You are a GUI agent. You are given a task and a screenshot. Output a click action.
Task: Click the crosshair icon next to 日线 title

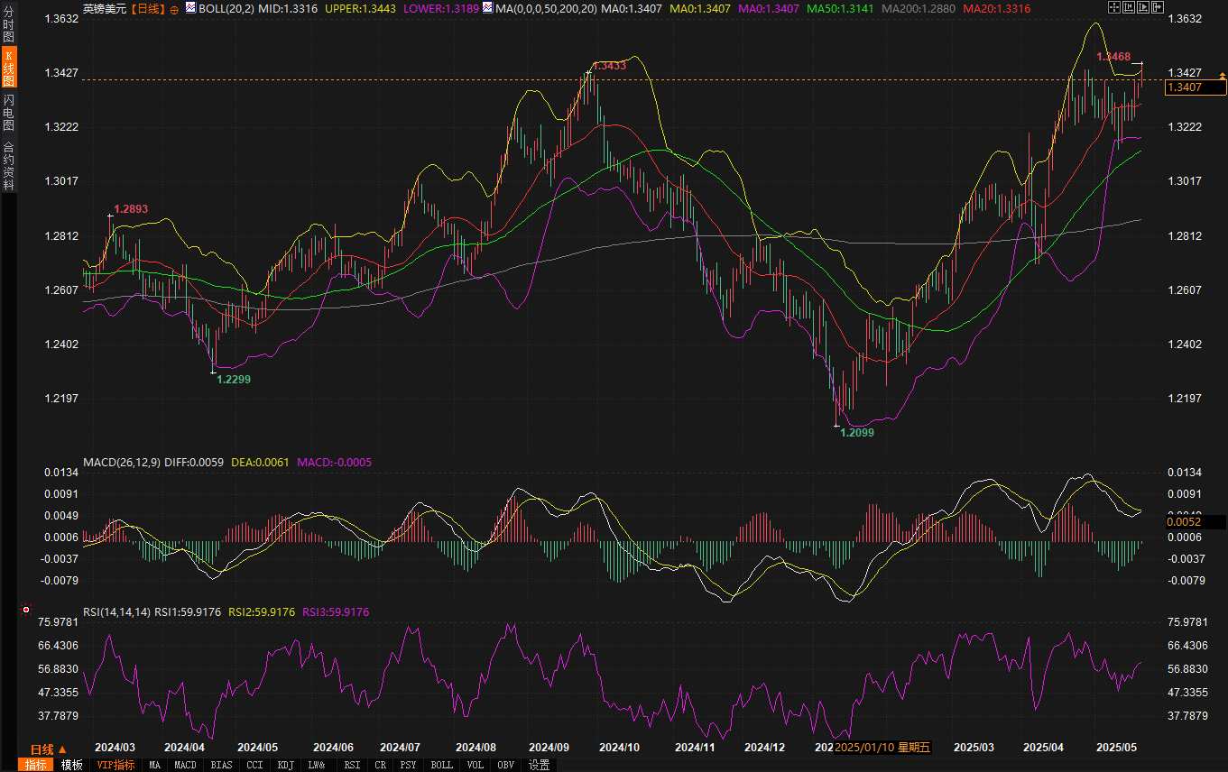coord(174,9)
